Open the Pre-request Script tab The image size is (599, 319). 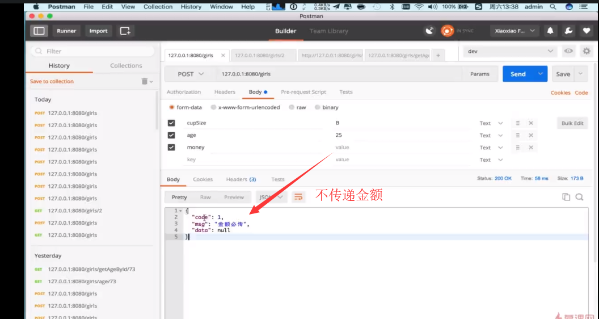303,92
